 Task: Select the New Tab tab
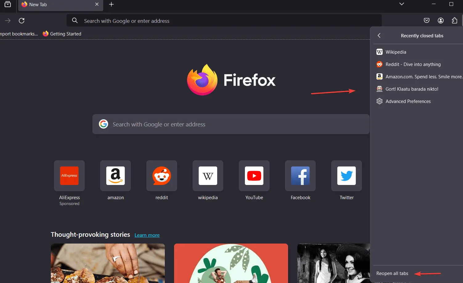tap(60, 5)
